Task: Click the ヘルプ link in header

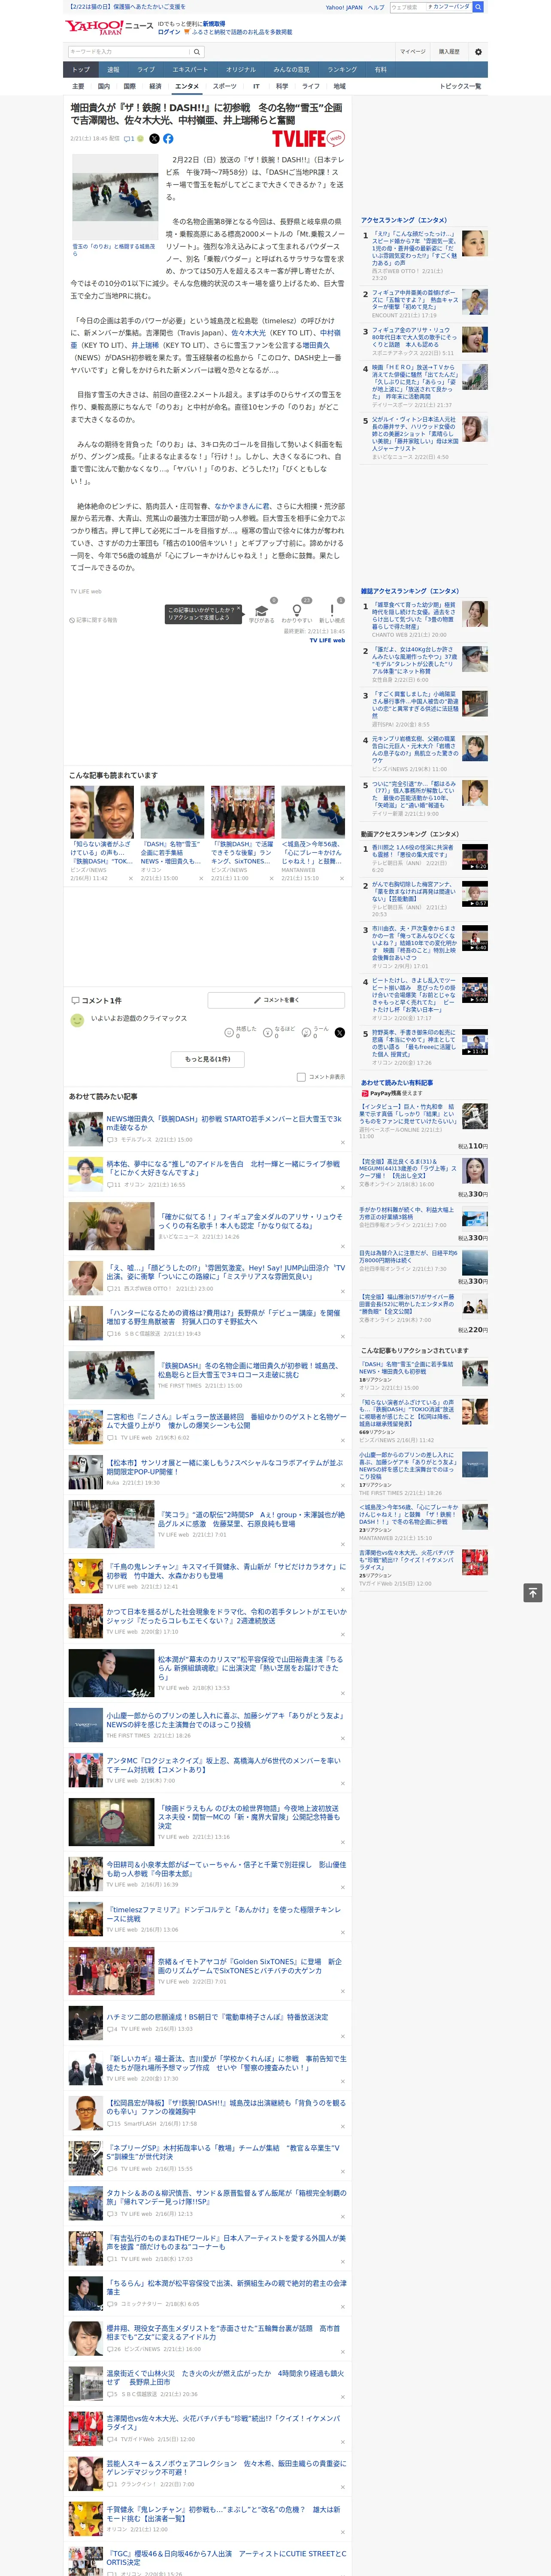Action: pos(375,7)
